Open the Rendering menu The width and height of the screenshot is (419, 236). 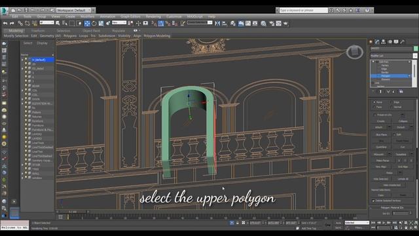pos(153,16)
